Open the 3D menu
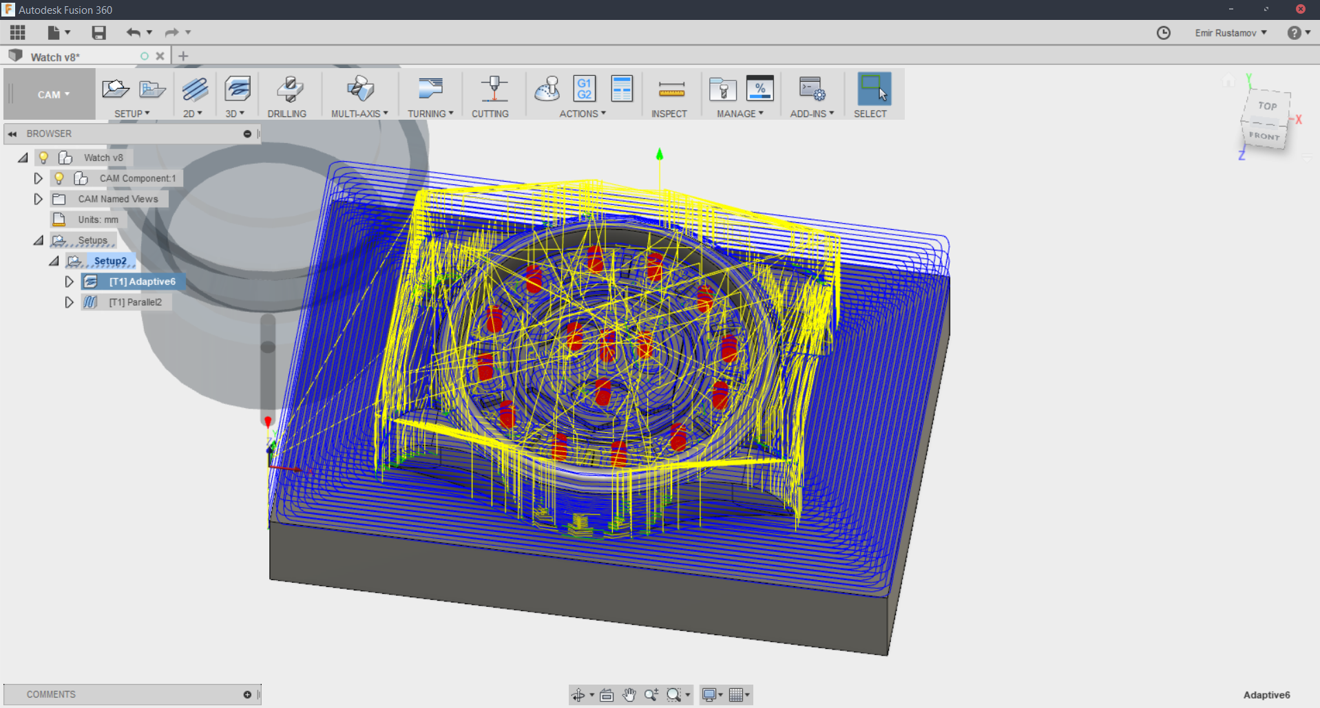 coord(235,114)
